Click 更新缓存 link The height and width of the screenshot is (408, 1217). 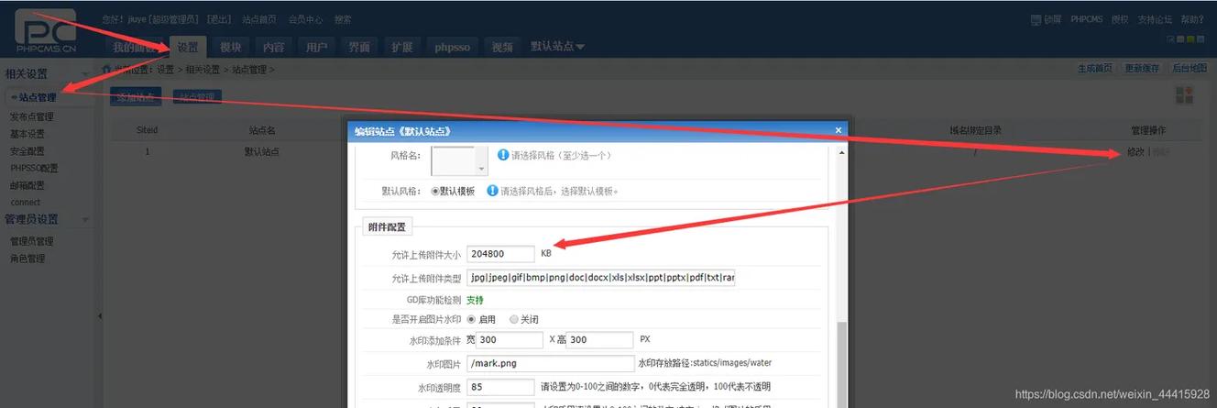1142,69
